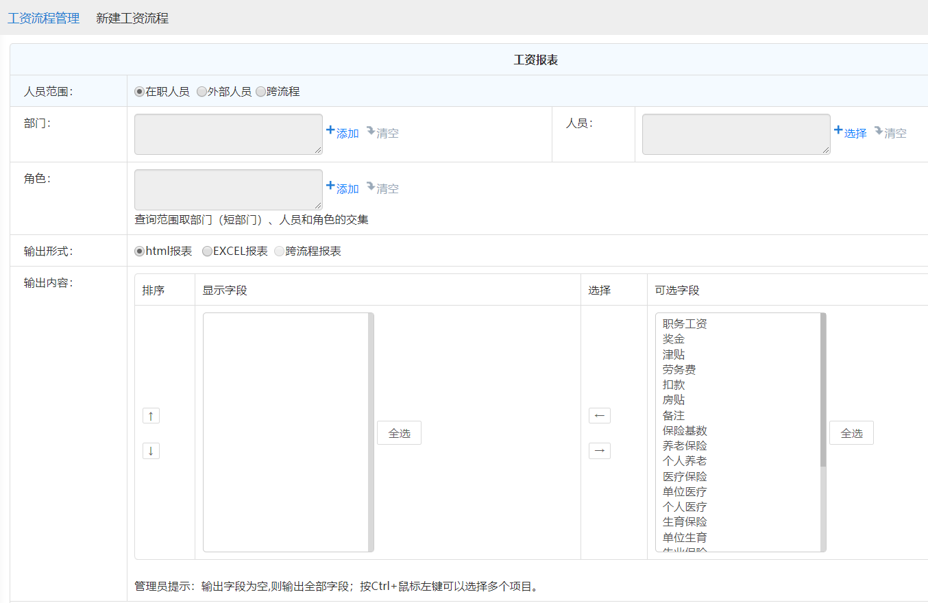Viewport: 928px width, 603px height.
Task: Select the 跨流程 personnel scope option
Action: pyautogui.click(x=260, y=92)
